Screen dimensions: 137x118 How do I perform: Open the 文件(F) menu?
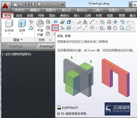pos(19,10)
